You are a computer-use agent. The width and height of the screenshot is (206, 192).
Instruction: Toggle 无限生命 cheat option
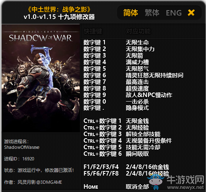coord(137,42)
